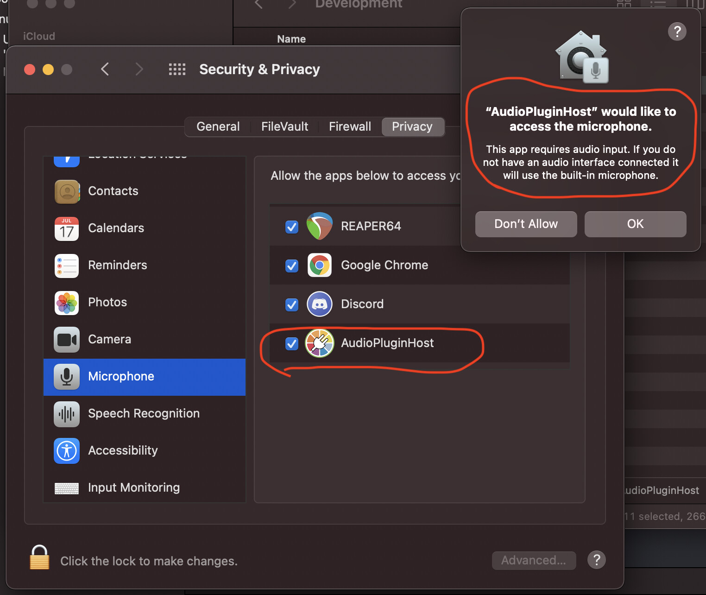Image resolution: width=706 pixels, height=595 pixels.
Task: Click OK to allow microphone access
Action: [x=636, y=224]
